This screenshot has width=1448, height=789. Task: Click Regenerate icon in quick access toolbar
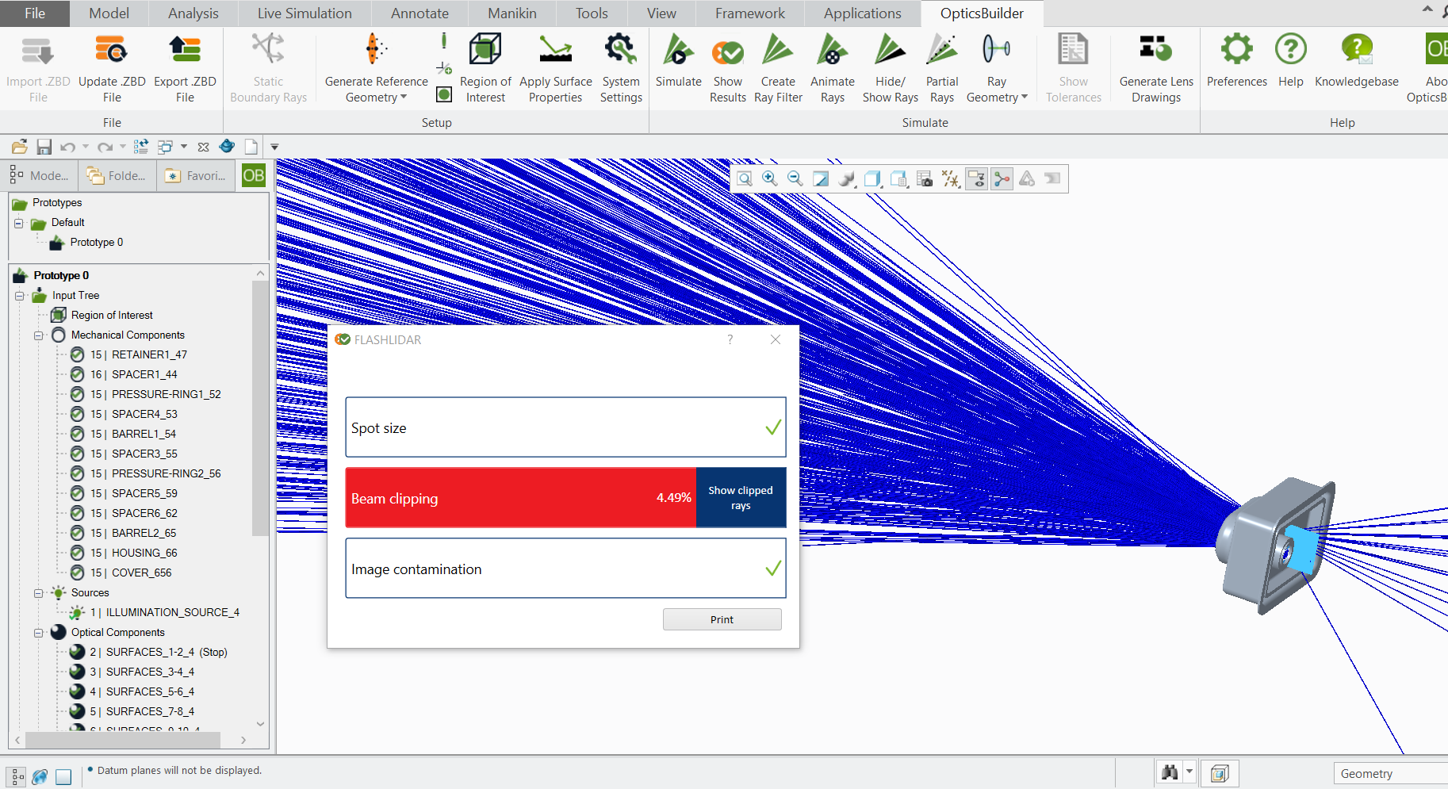(141, 147)
